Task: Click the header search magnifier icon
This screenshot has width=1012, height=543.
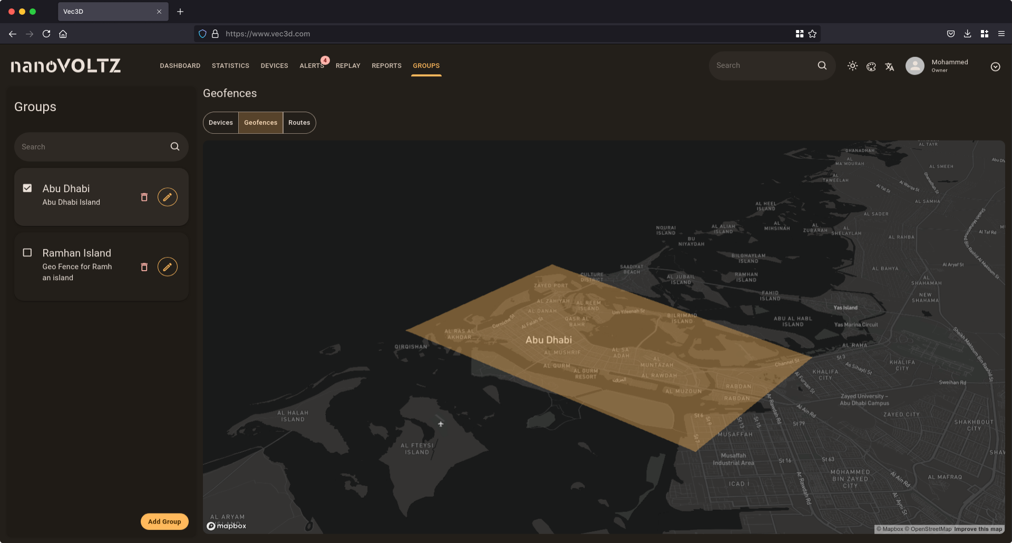Action: click(822, 65)
